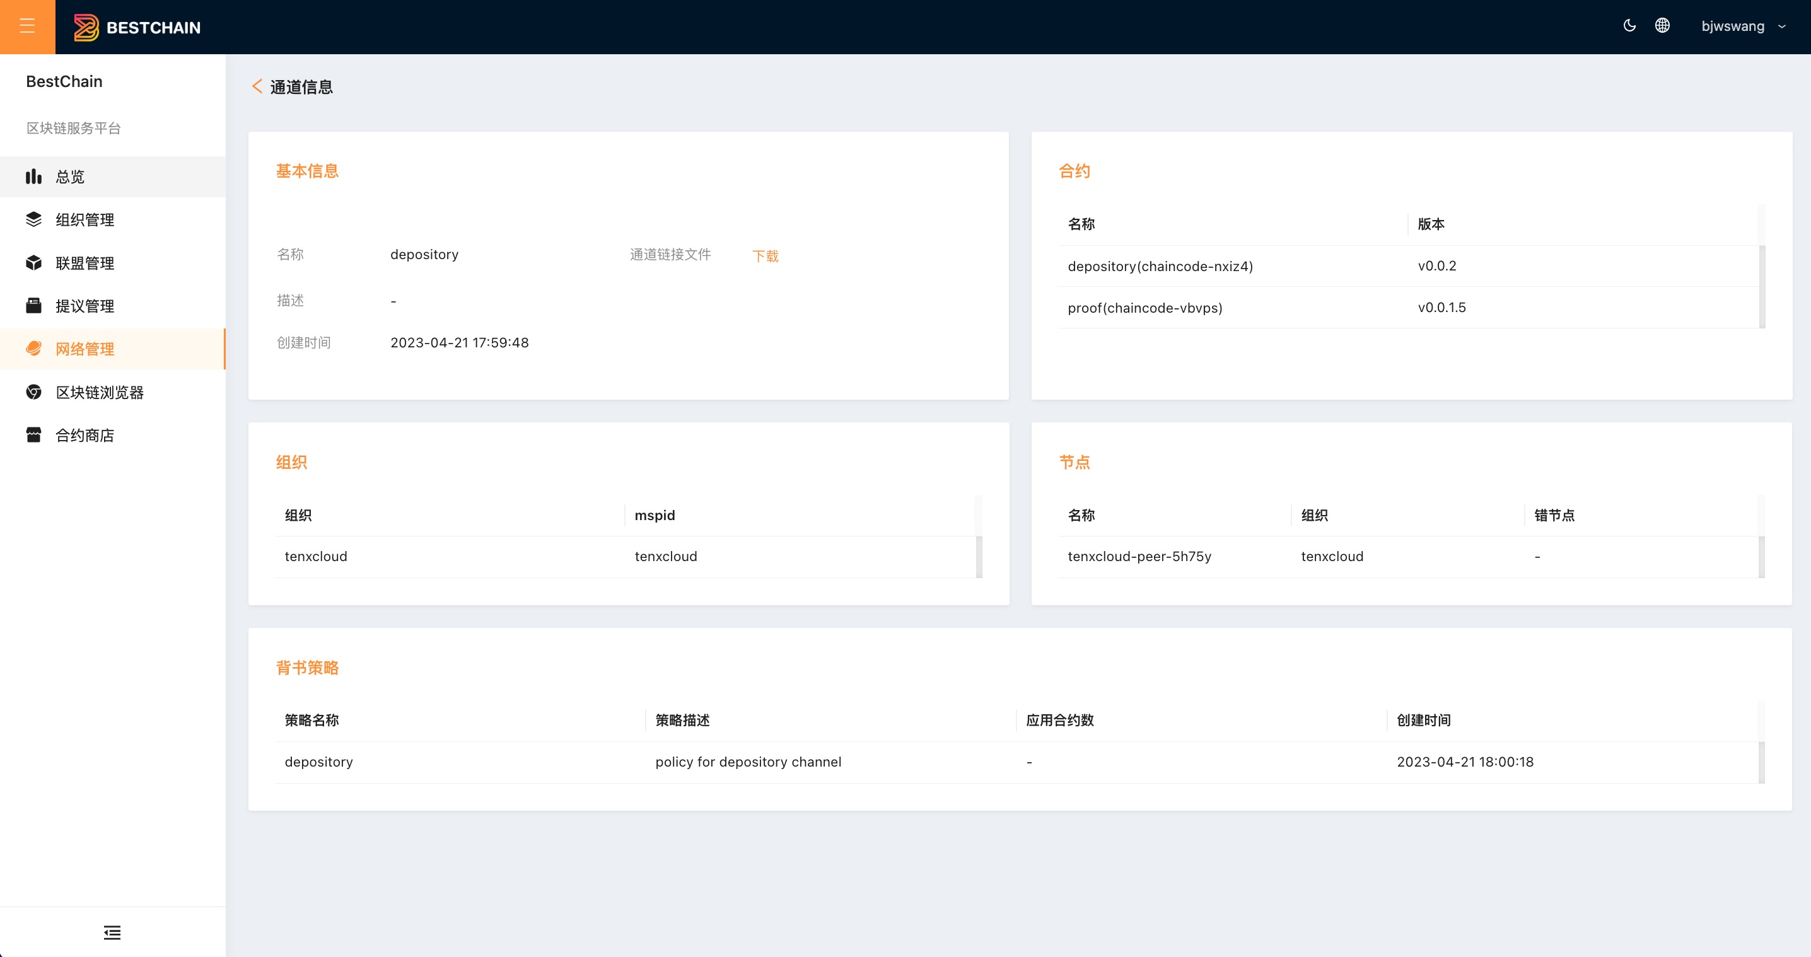Click the policy creation time 2023-04-21 18:00:18

pos(1464,762)
